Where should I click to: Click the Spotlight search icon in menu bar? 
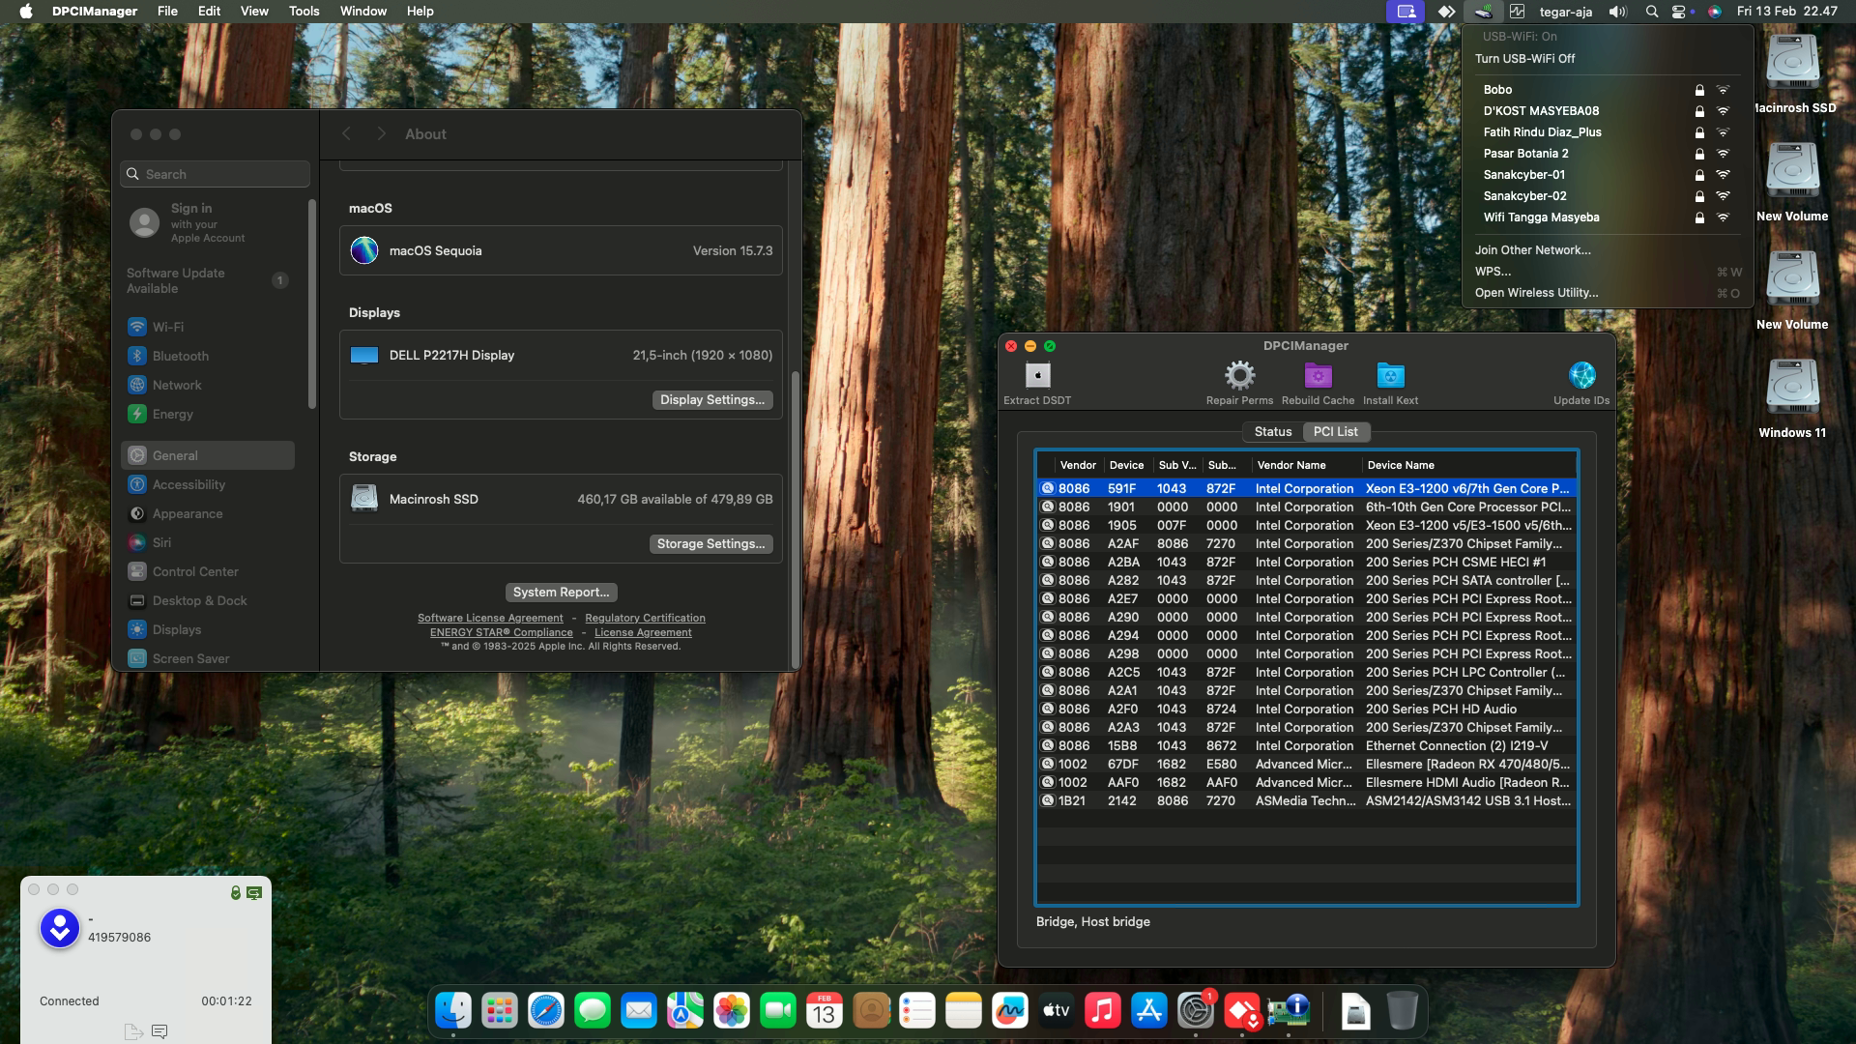(x=1652, y=12)
